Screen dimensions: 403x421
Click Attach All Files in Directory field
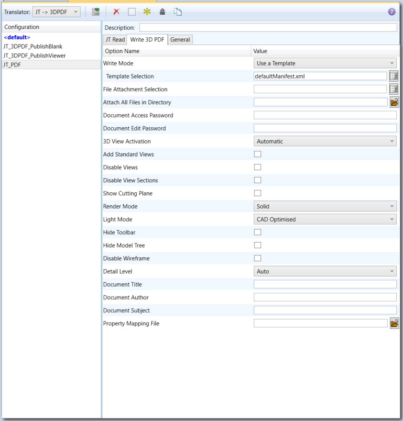click(x=320, y=102)
